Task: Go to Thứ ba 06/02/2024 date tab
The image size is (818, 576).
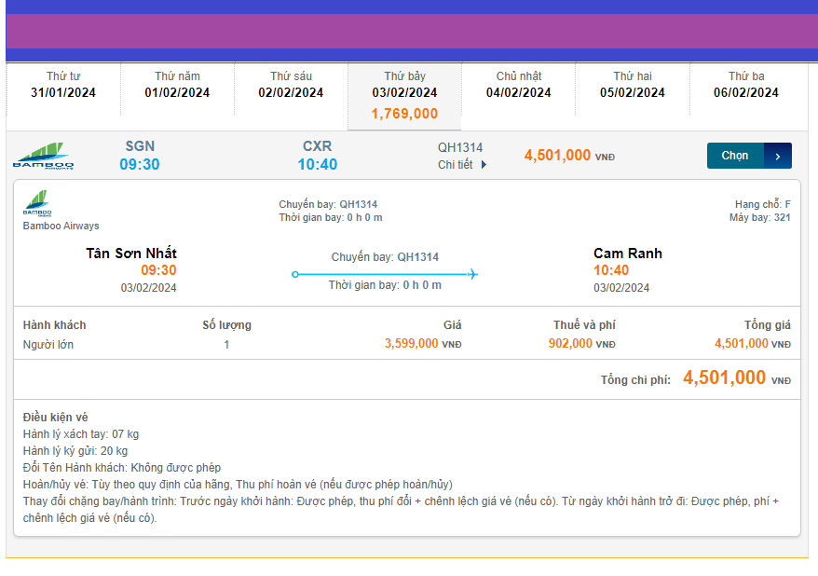Action: point(745,85)
